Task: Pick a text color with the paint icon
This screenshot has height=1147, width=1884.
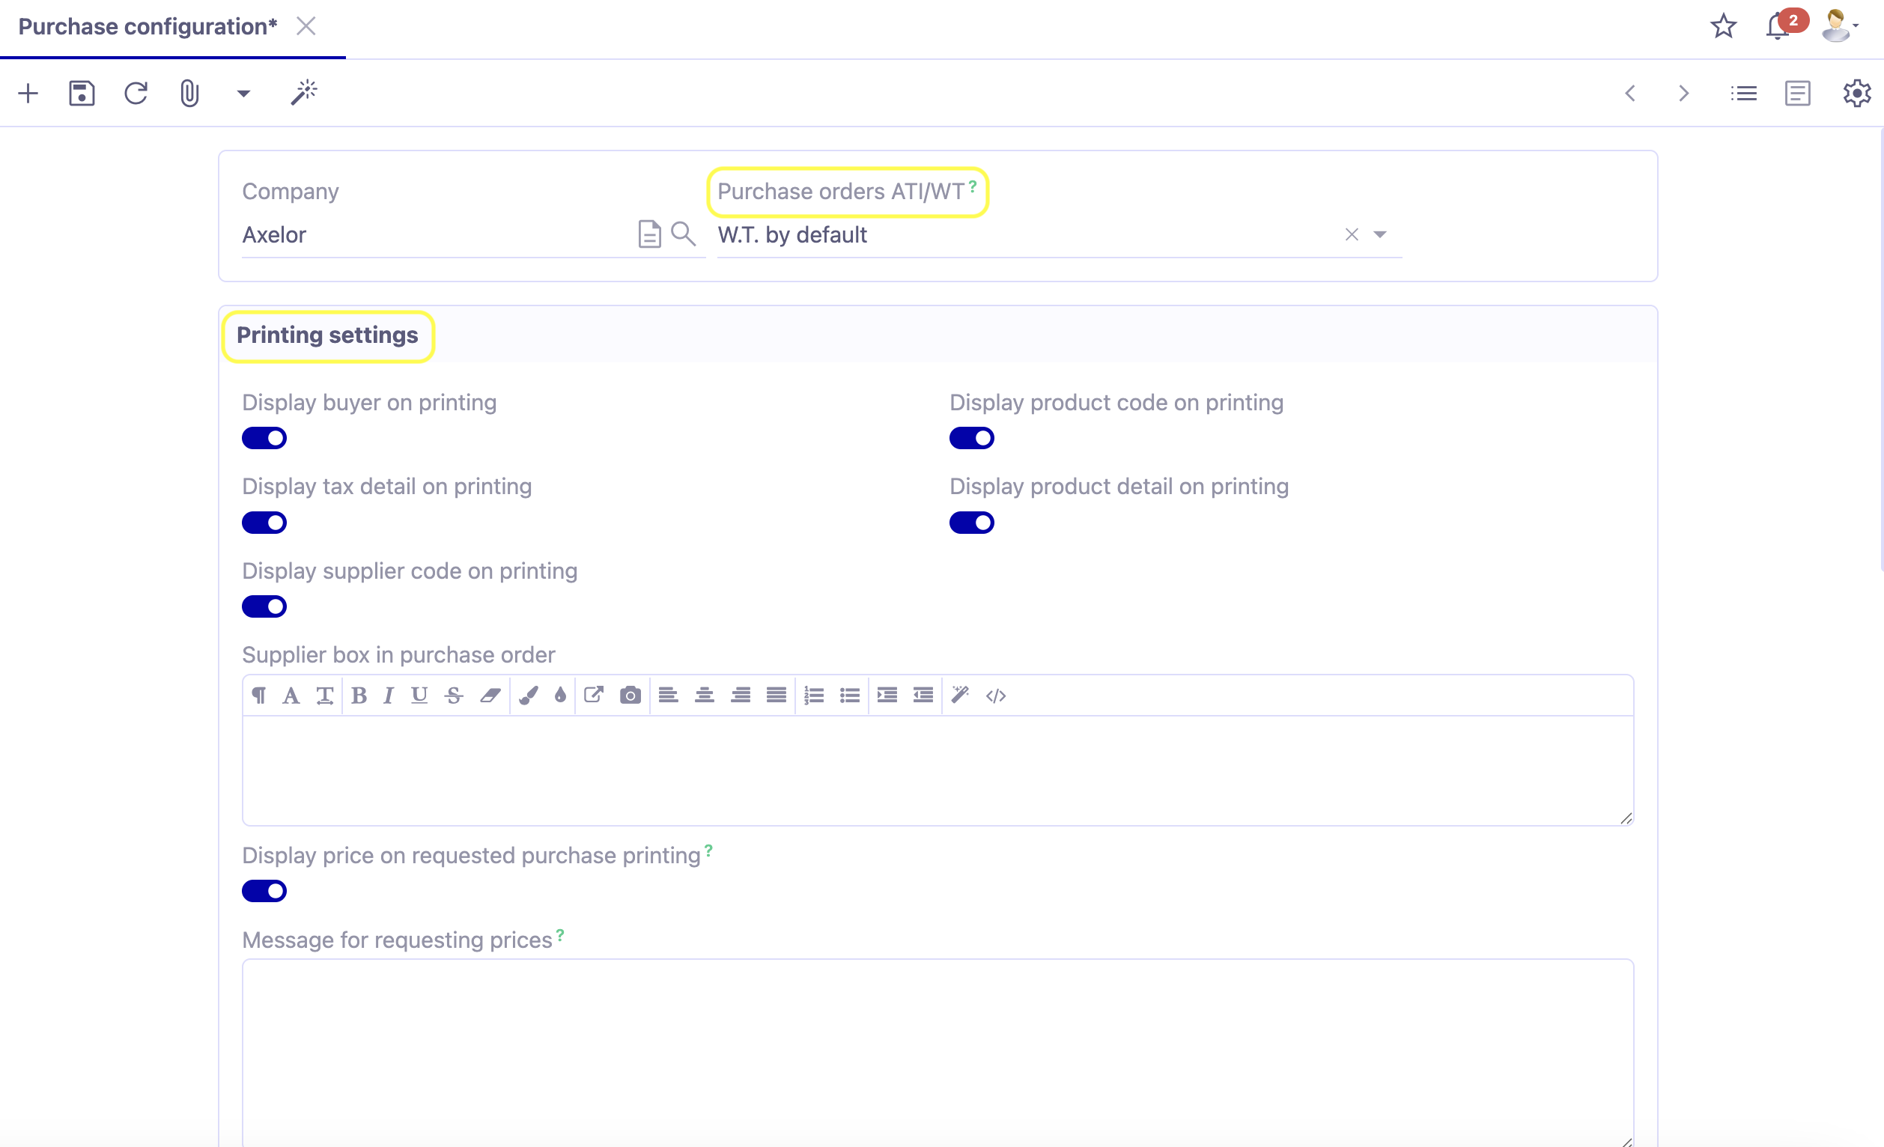Action: (x=528, y=695)
